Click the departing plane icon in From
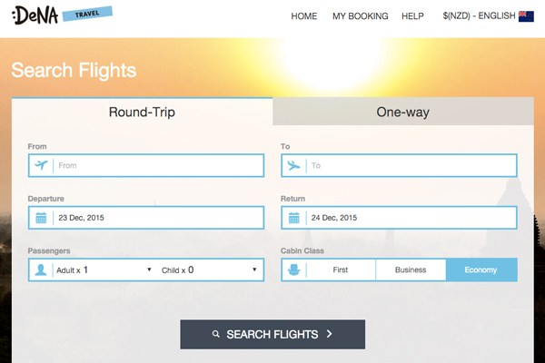 41,165
